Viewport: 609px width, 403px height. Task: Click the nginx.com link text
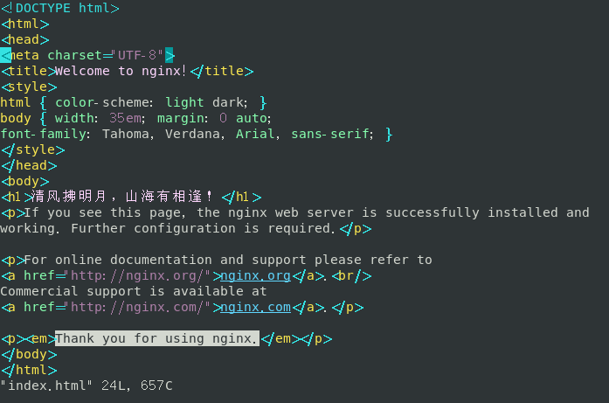255,307
